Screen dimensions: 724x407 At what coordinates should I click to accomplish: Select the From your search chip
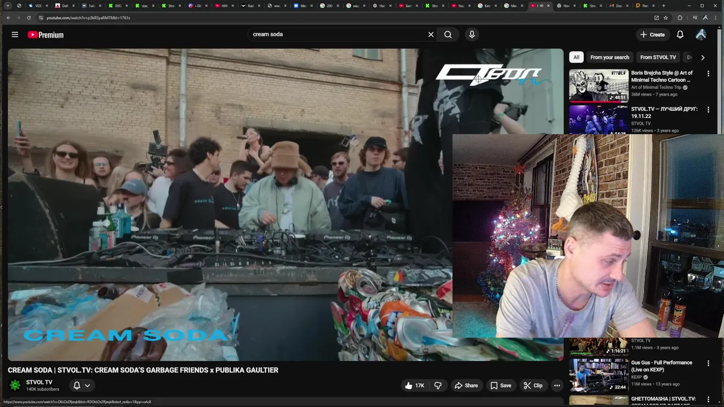609,57
